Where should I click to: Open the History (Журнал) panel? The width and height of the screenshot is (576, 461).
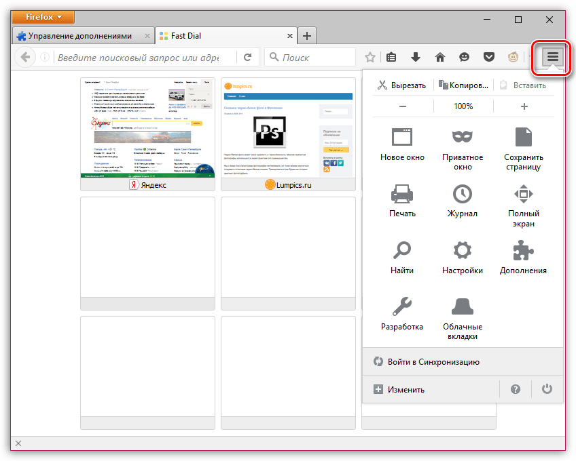(463, 201)
